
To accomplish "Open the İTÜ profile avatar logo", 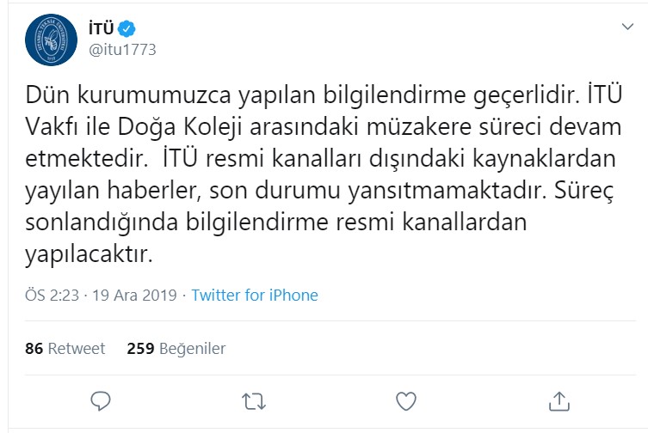I will [51, 38].
